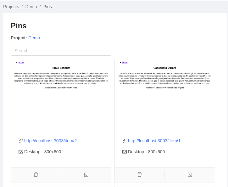228x187 pixels.
Task: Click the image icon on Cassandra O'Hara card
Action: point(125,152)
